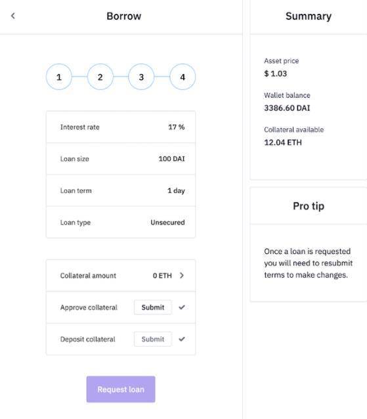Go back using the left chevron arrow
367x419 pixels.
[13, 16]
